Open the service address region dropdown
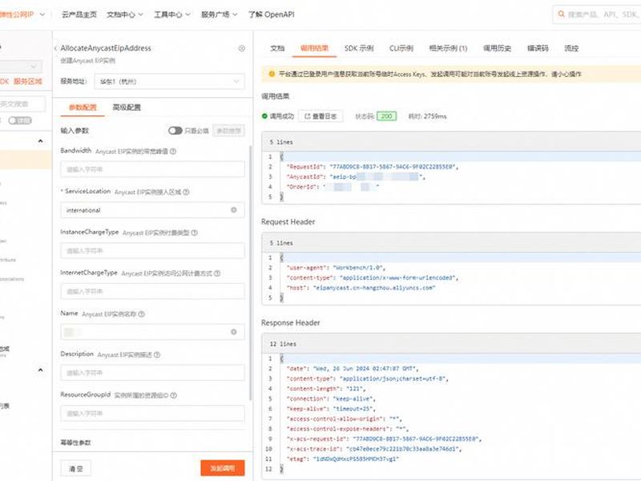Image resolution: width=641 pixels, height=481 pixels. 170,82
